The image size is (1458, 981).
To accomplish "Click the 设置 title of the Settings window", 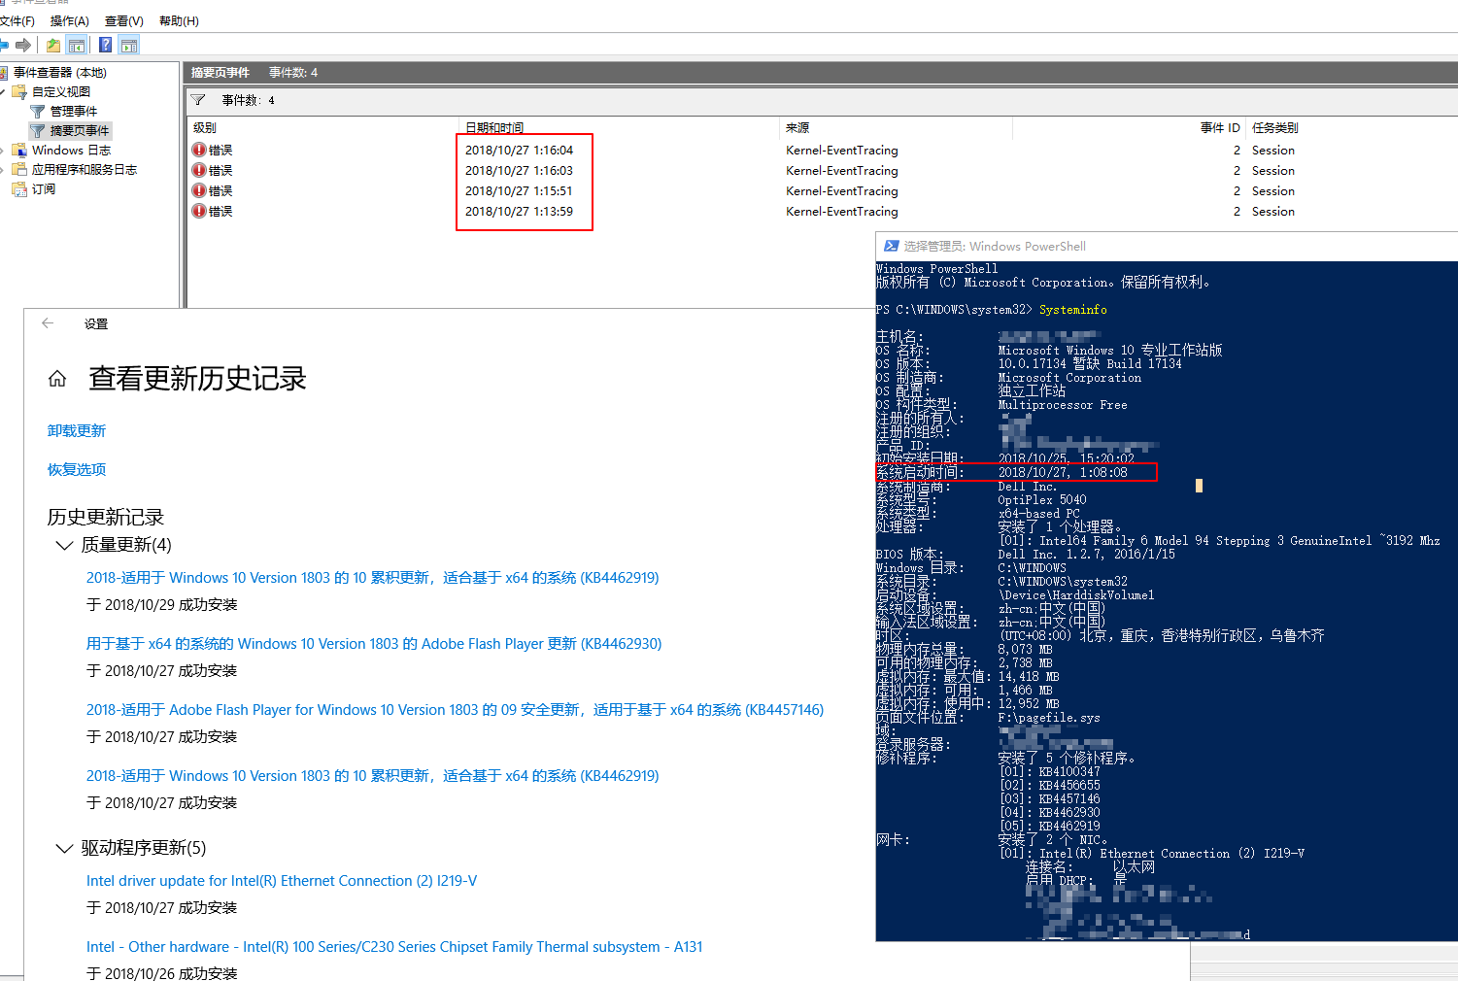I will point(96,323).
